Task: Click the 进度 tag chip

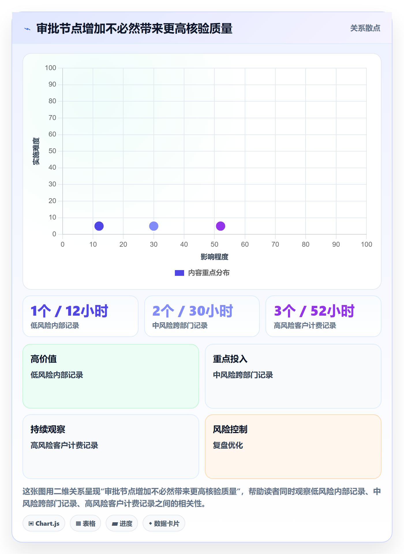Action: (122, 523)
